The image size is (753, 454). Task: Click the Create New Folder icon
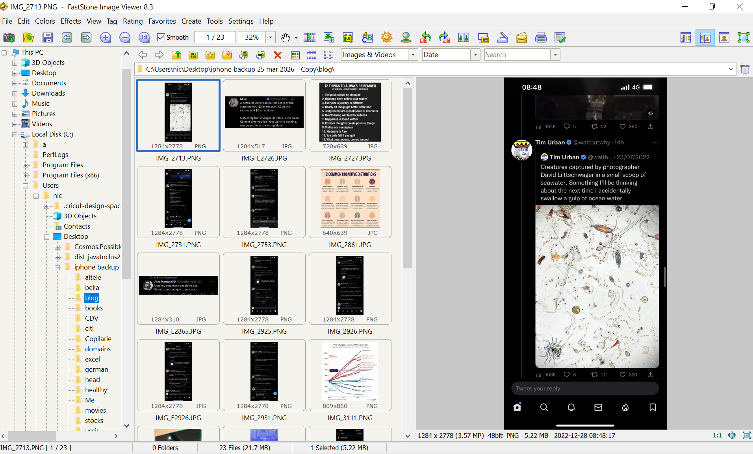(227, 55)
